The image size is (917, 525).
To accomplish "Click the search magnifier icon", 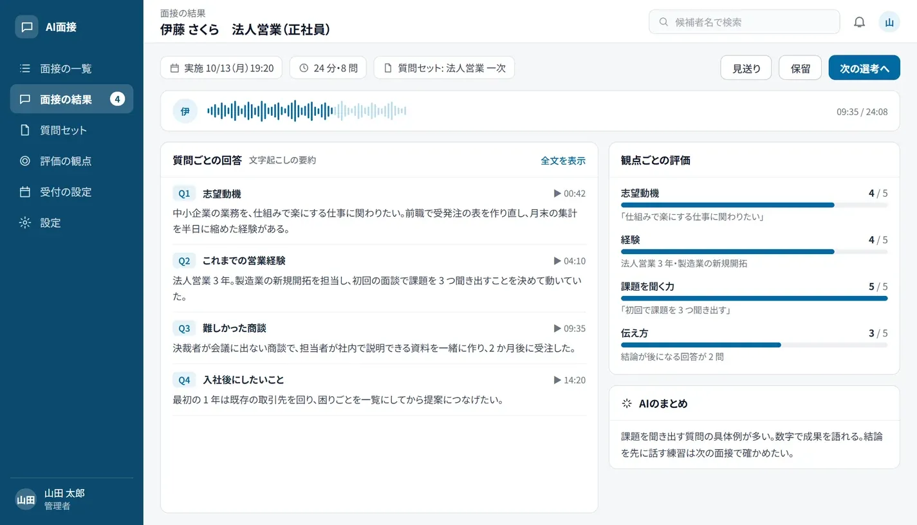I will pos(663,22).
